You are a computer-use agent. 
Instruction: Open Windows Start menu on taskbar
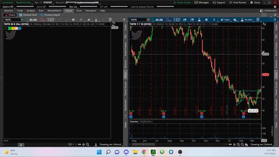tap(99, 152)
